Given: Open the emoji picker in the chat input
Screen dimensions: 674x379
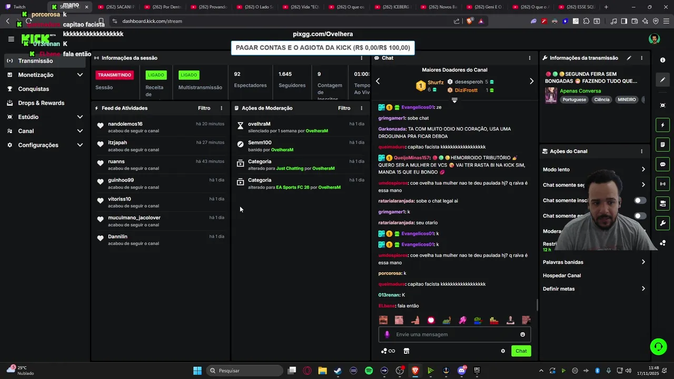Looking at the screenshot, I should (522, 334).
